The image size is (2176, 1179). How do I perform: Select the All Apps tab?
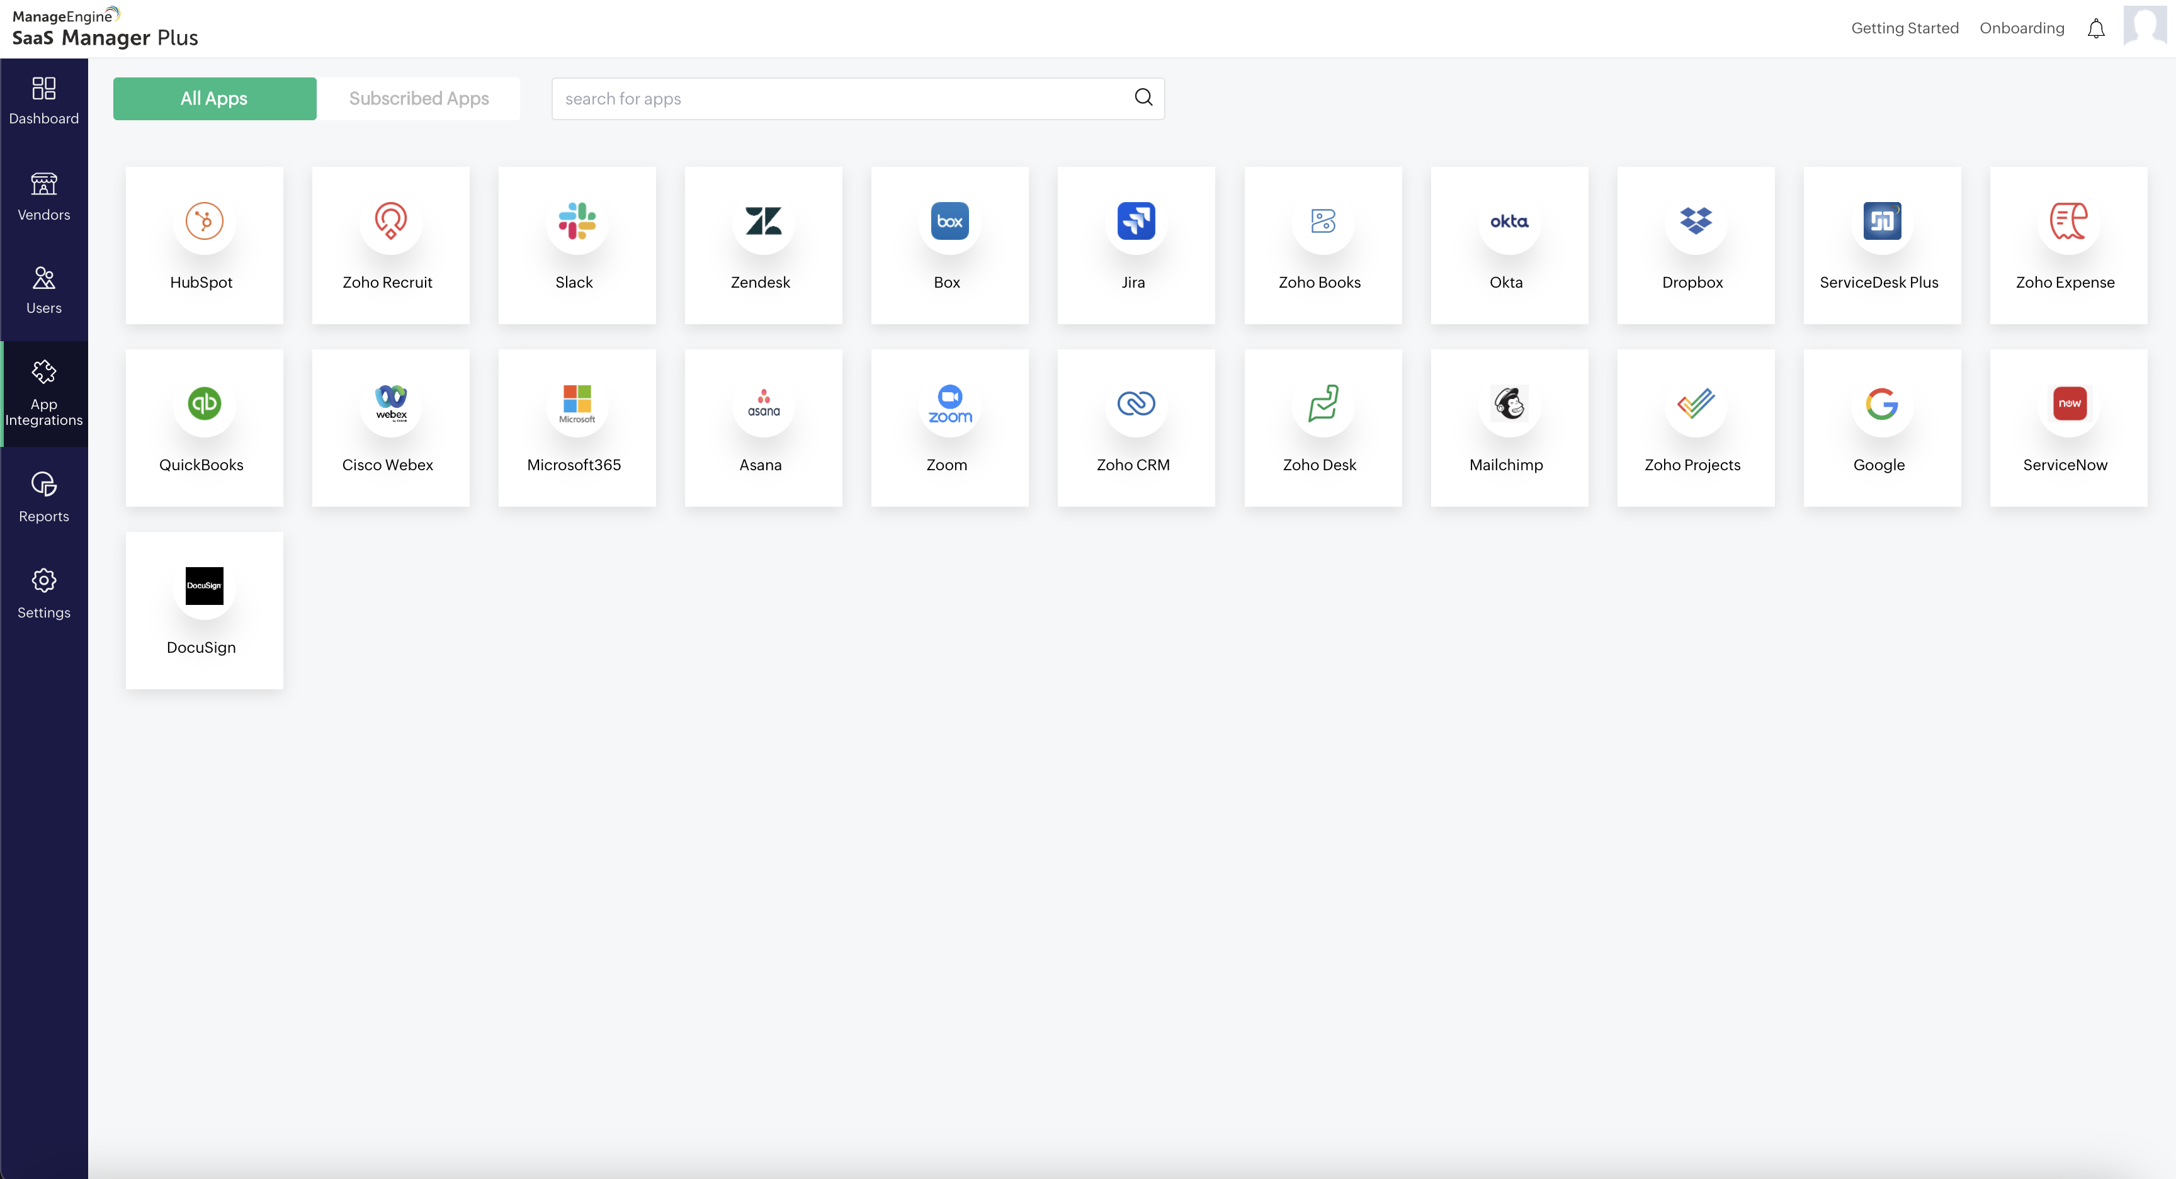[215, 98]
